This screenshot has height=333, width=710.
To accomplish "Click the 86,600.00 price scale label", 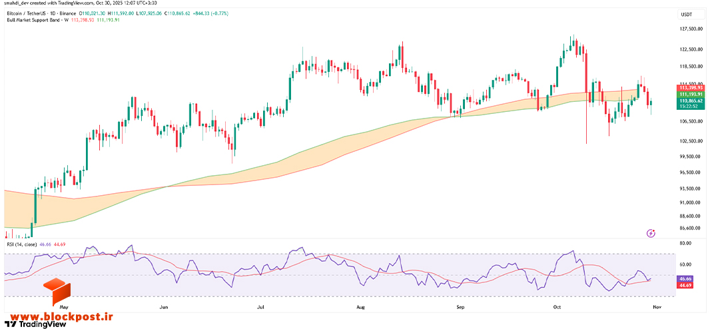I will tap(689, 229).
